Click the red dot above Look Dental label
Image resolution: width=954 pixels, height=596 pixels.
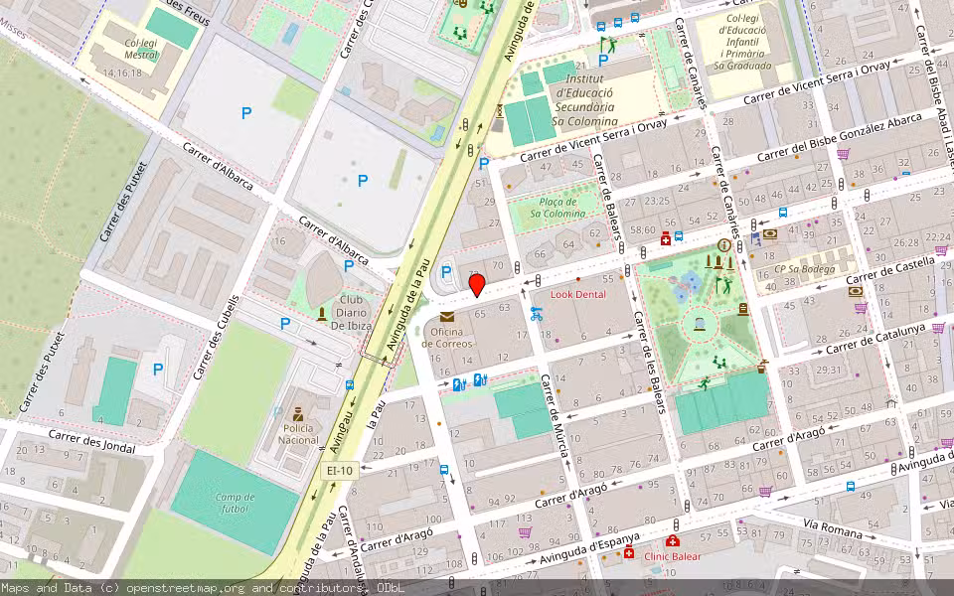pos(577,280)
